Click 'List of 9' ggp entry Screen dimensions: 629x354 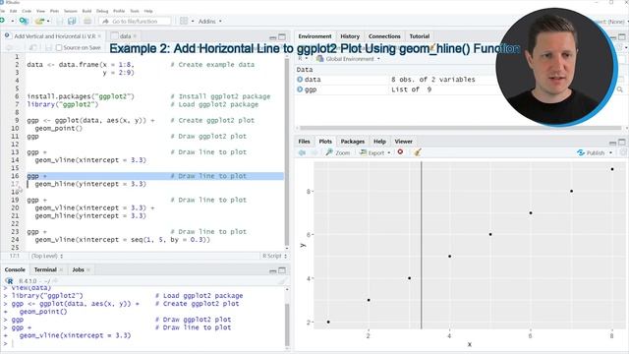pos(411,89)
